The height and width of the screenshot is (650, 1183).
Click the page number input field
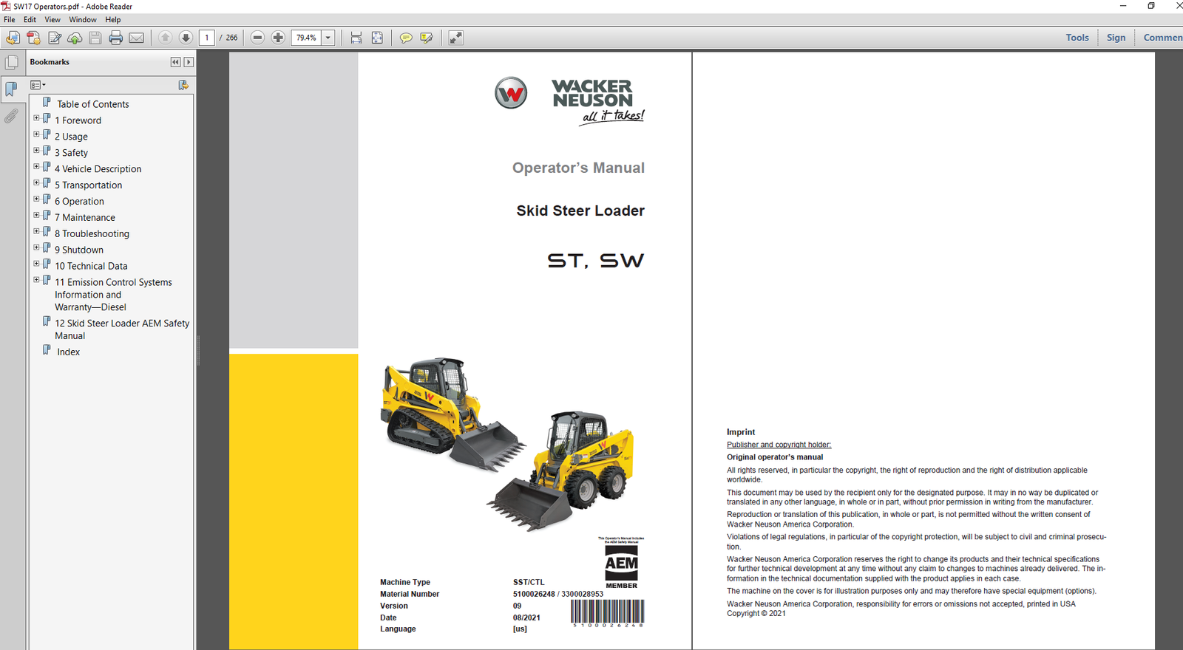pyautogui.click(x=207, y=38)
